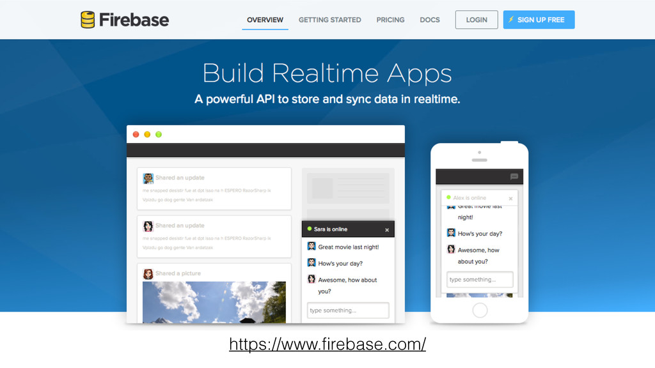Close the Alex is online chat
The width and height of the screenshot is (655, 368).
(x=510, y=199)
